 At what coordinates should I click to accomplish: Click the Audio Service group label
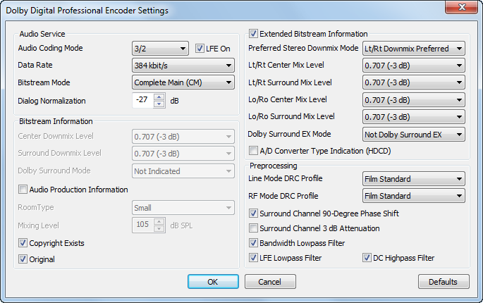[x=42, y=34]
